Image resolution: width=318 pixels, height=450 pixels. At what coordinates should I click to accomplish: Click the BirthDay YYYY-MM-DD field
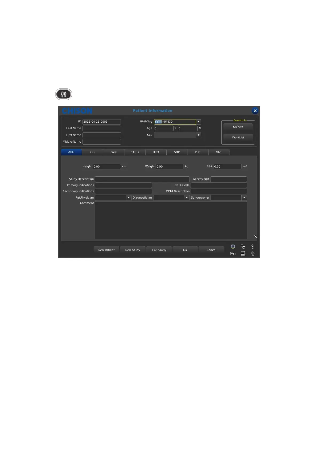coord(175,122)
